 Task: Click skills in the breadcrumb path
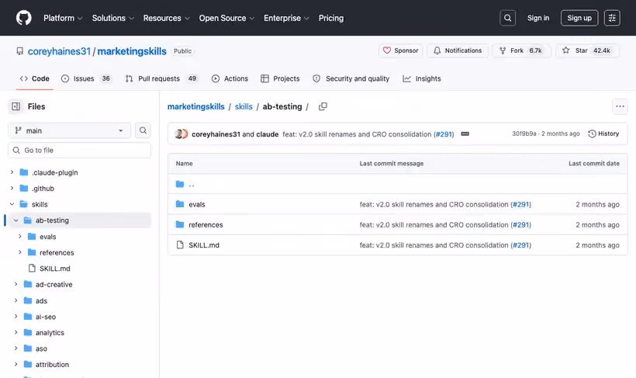(244, 106)
